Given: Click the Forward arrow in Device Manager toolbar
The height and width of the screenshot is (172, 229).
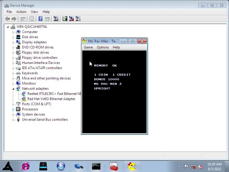Looking at the screenshot, I should (x=14, y=19).
